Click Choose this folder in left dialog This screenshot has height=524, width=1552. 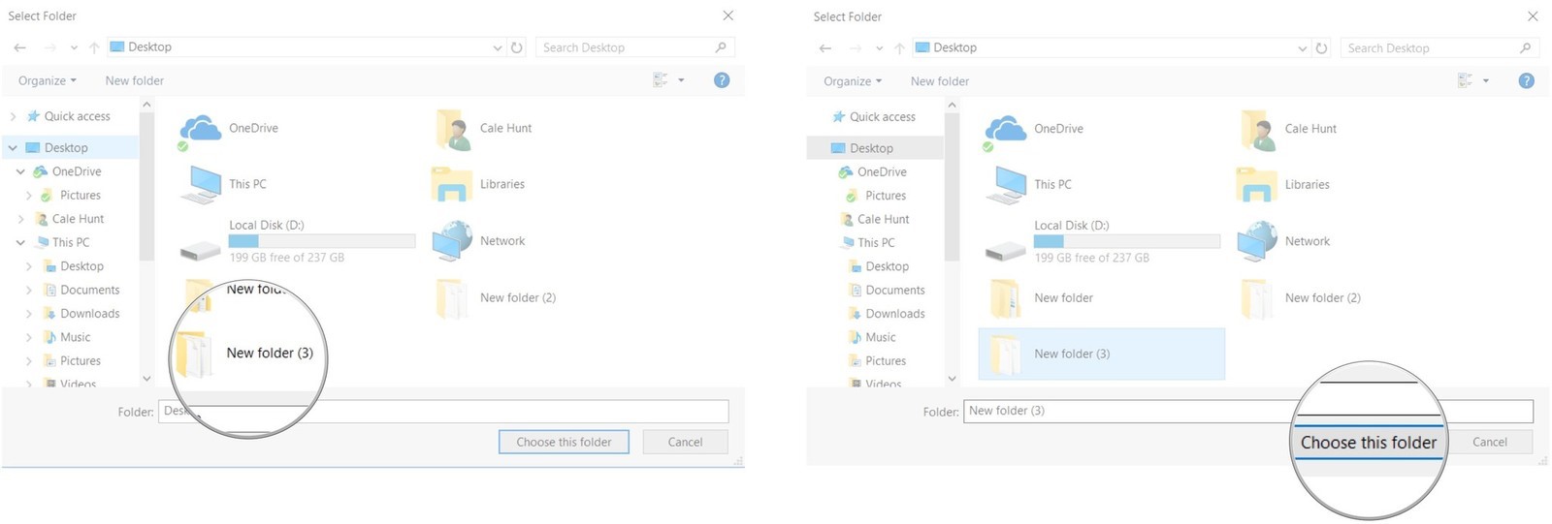564,442
